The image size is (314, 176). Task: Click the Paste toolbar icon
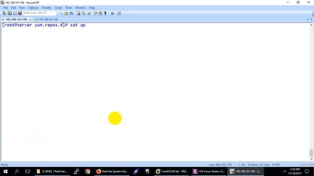(x=66, y=13)
